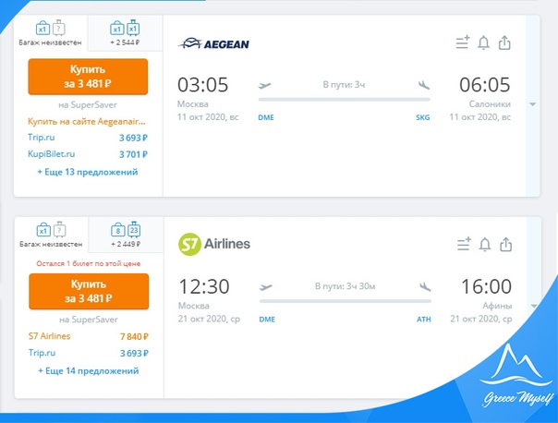Expand Aegean flight details arrow
Viewport: 558px width, 423px height.
(x=533, y=104)
